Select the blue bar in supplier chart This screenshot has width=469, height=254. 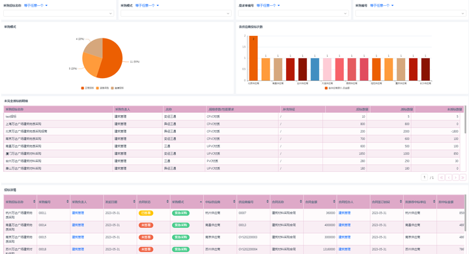tap(315, 69)
